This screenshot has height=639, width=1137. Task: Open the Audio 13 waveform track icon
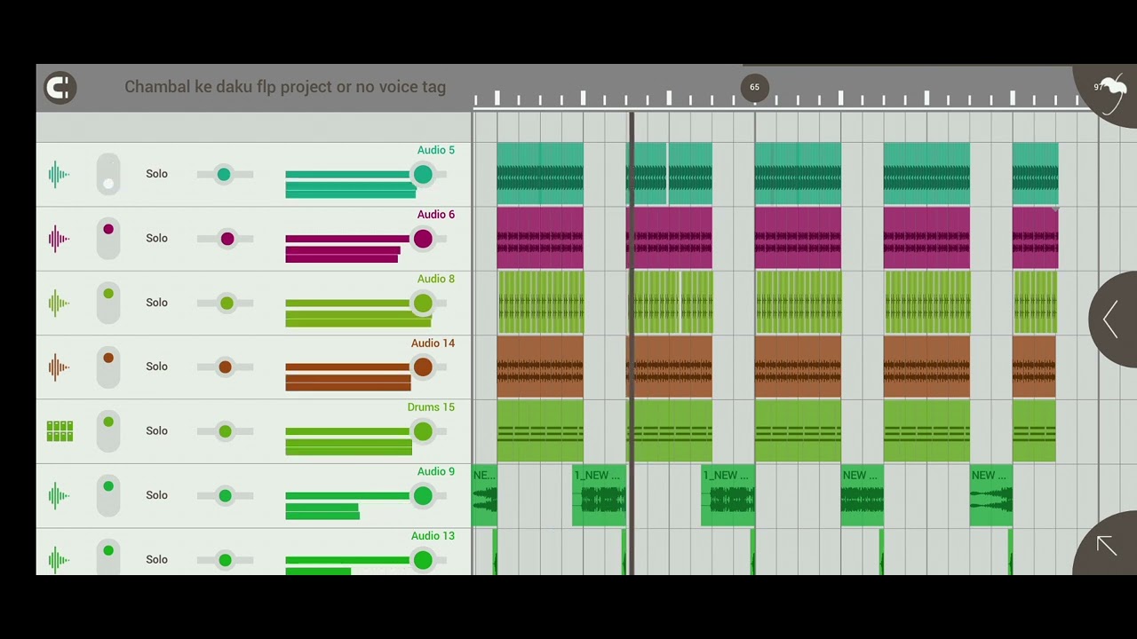click(x=59, y=559)
